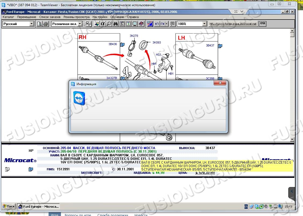The height and width of the screenshot is (216, 303).
Task: Click the 205-04/10 section title line
Action: [108, 152]
